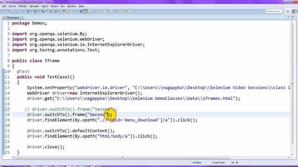
Task: Minimize the editor area
Action: point(288,17)
